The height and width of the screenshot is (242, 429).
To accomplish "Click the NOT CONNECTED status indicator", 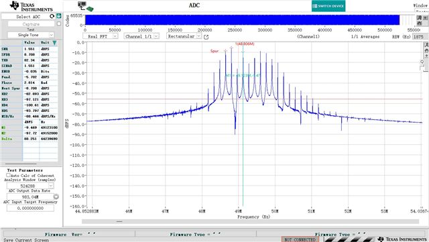I will point(300,239).
